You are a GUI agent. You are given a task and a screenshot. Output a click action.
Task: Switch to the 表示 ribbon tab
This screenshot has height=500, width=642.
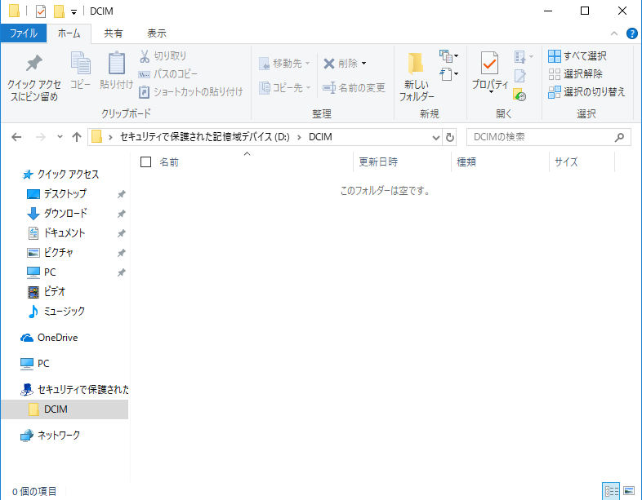[156, 33]
